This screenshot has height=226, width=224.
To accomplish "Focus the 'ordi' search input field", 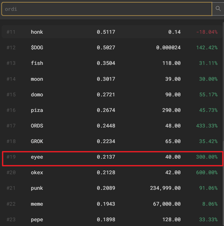I will tap(107, 9).
